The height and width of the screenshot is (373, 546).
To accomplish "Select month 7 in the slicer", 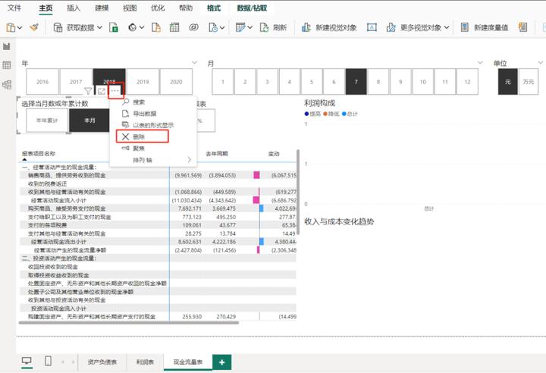I will click(x=356, y=82).
